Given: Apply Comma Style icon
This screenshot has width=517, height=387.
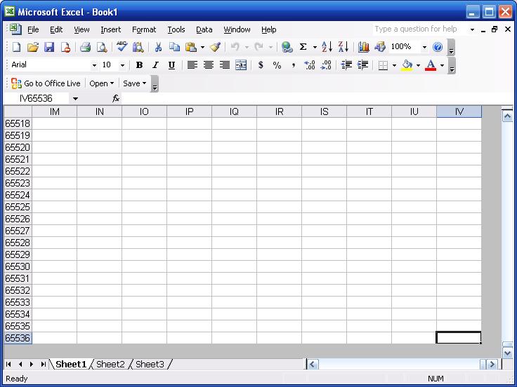Looking at the screenshot, I should 293,65.
